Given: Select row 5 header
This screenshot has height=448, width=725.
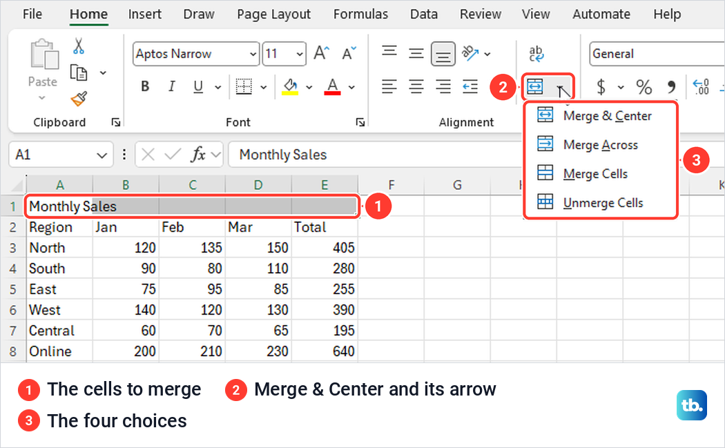Looking at the screenshot, I should coord(12,289).
